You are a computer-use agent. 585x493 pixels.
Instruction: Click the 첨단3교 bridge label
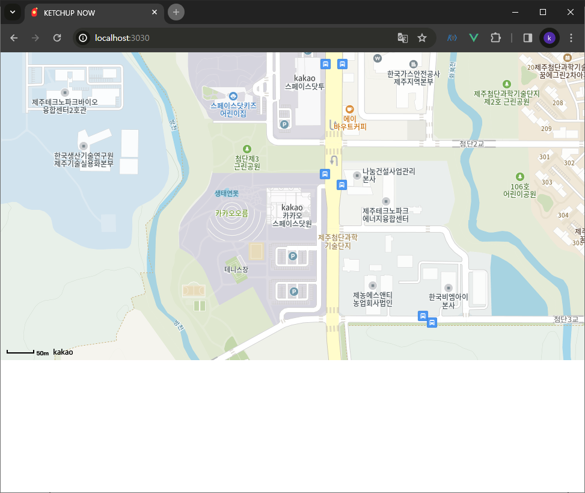(566, 319)
